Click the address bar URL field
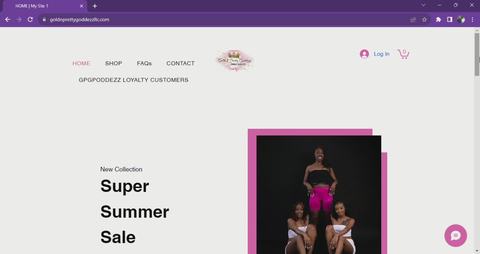This screenshot has width=480, height=254. (223, 20)
